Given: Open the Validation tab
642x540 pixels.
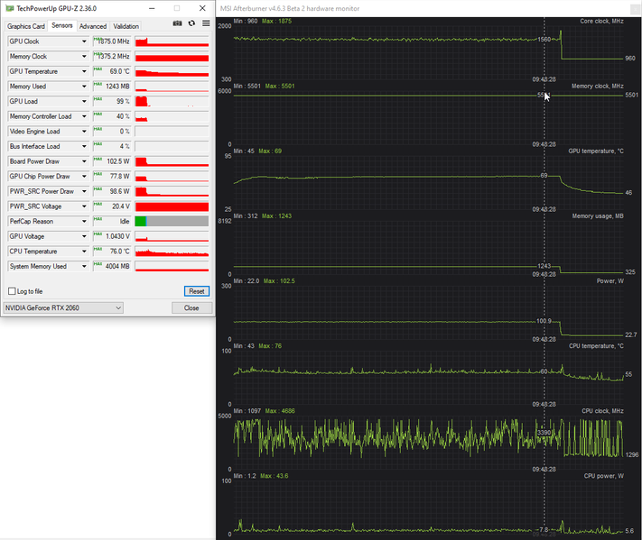Looking at the screenshot, I should pyautogui.click(x=126, y=26).
